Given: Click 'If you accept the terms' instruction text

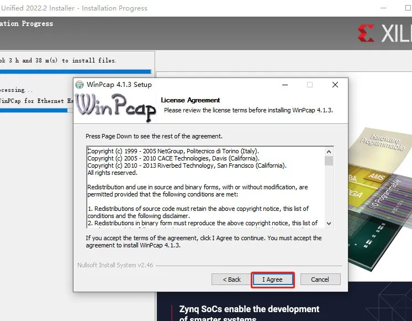Looking at the screenshot, I should pos(204,241).
